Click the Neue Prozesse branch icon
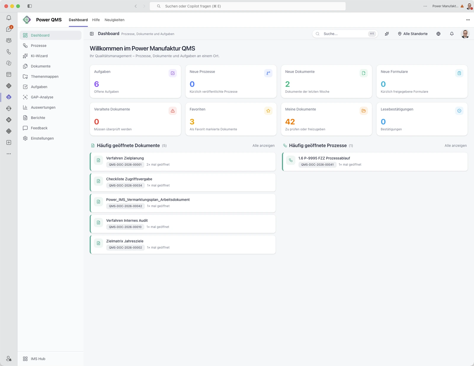Screen dimensions: 474x366 (x=268, y=73)
